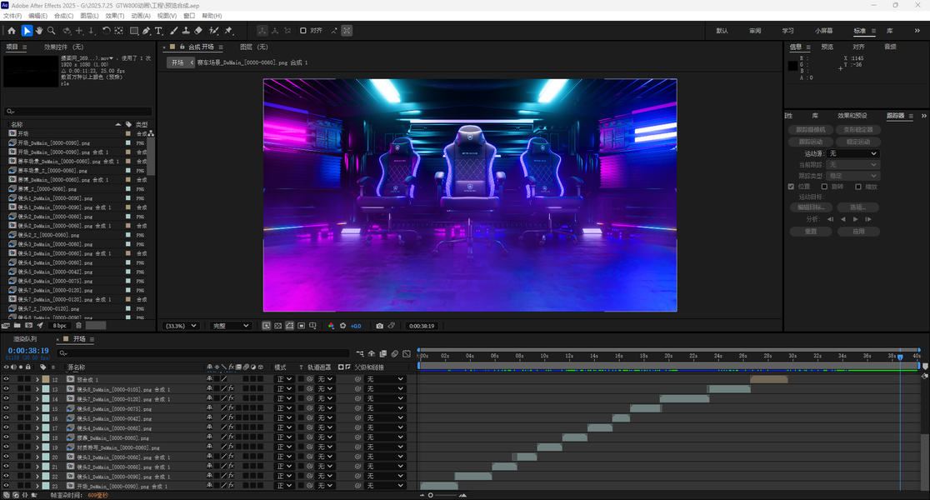Select the Eraser tool
This screenshot has width=930, height=500.
pos(198,30)
